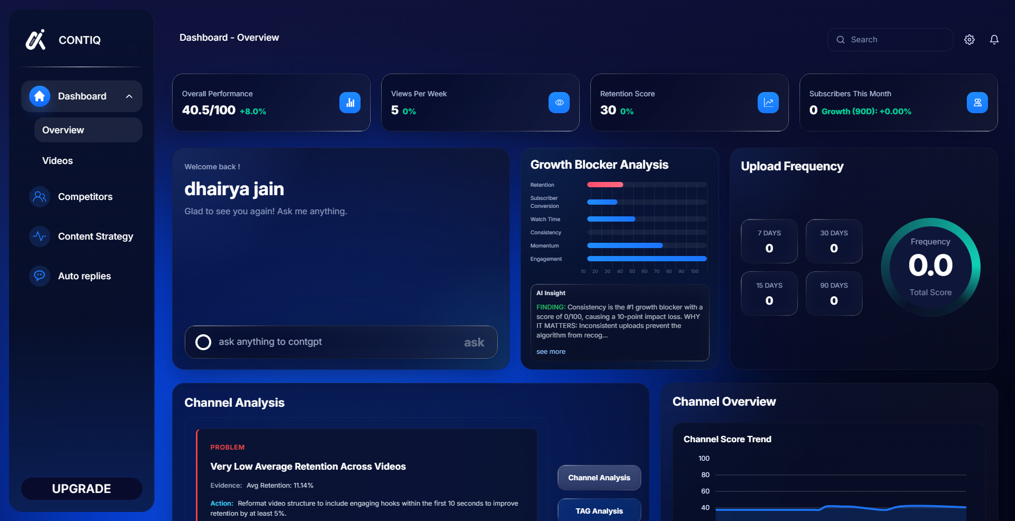Click the UPGRADE button
The height and width of the screenshot is (521, 1015).
[x=82, y=489]
